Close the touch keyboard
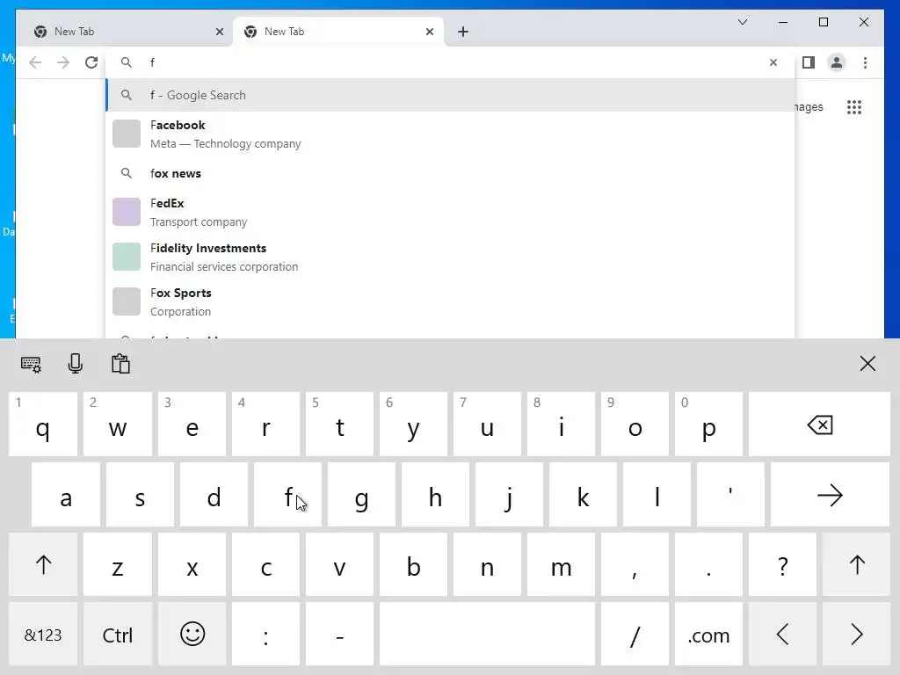This screenshot has width=900, height=675. point(867,363)
